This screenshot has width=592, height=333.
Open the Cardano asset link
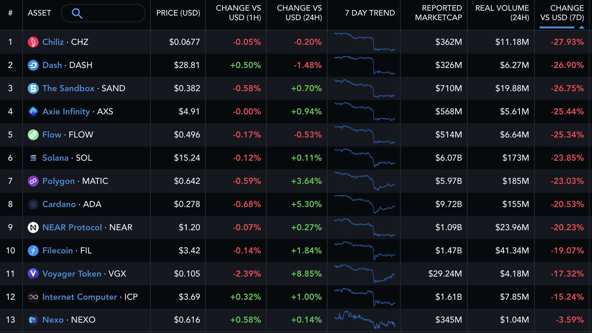point(59,204)
